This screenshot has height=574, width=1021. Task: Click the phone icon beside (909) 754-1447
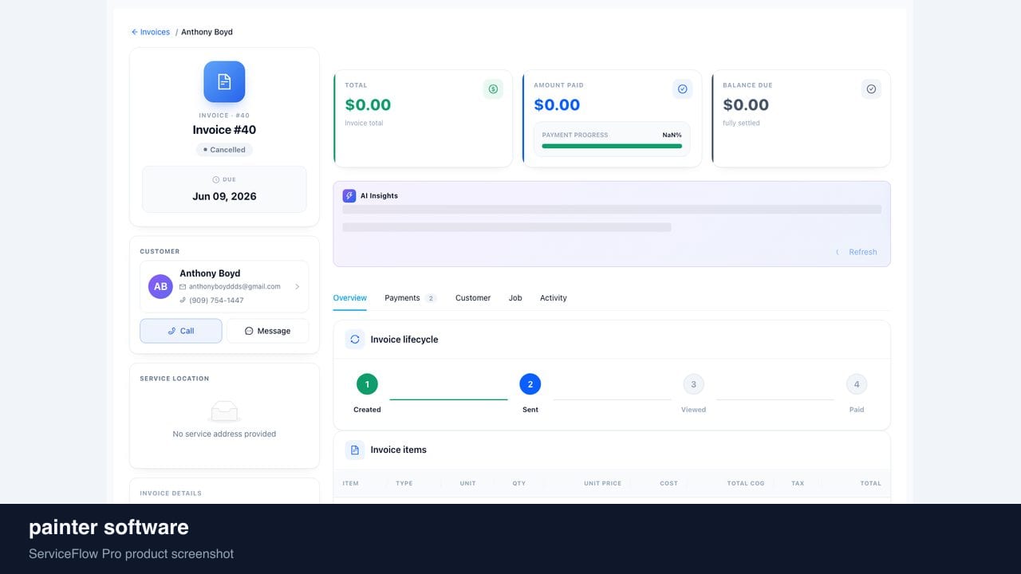(183, 301)
